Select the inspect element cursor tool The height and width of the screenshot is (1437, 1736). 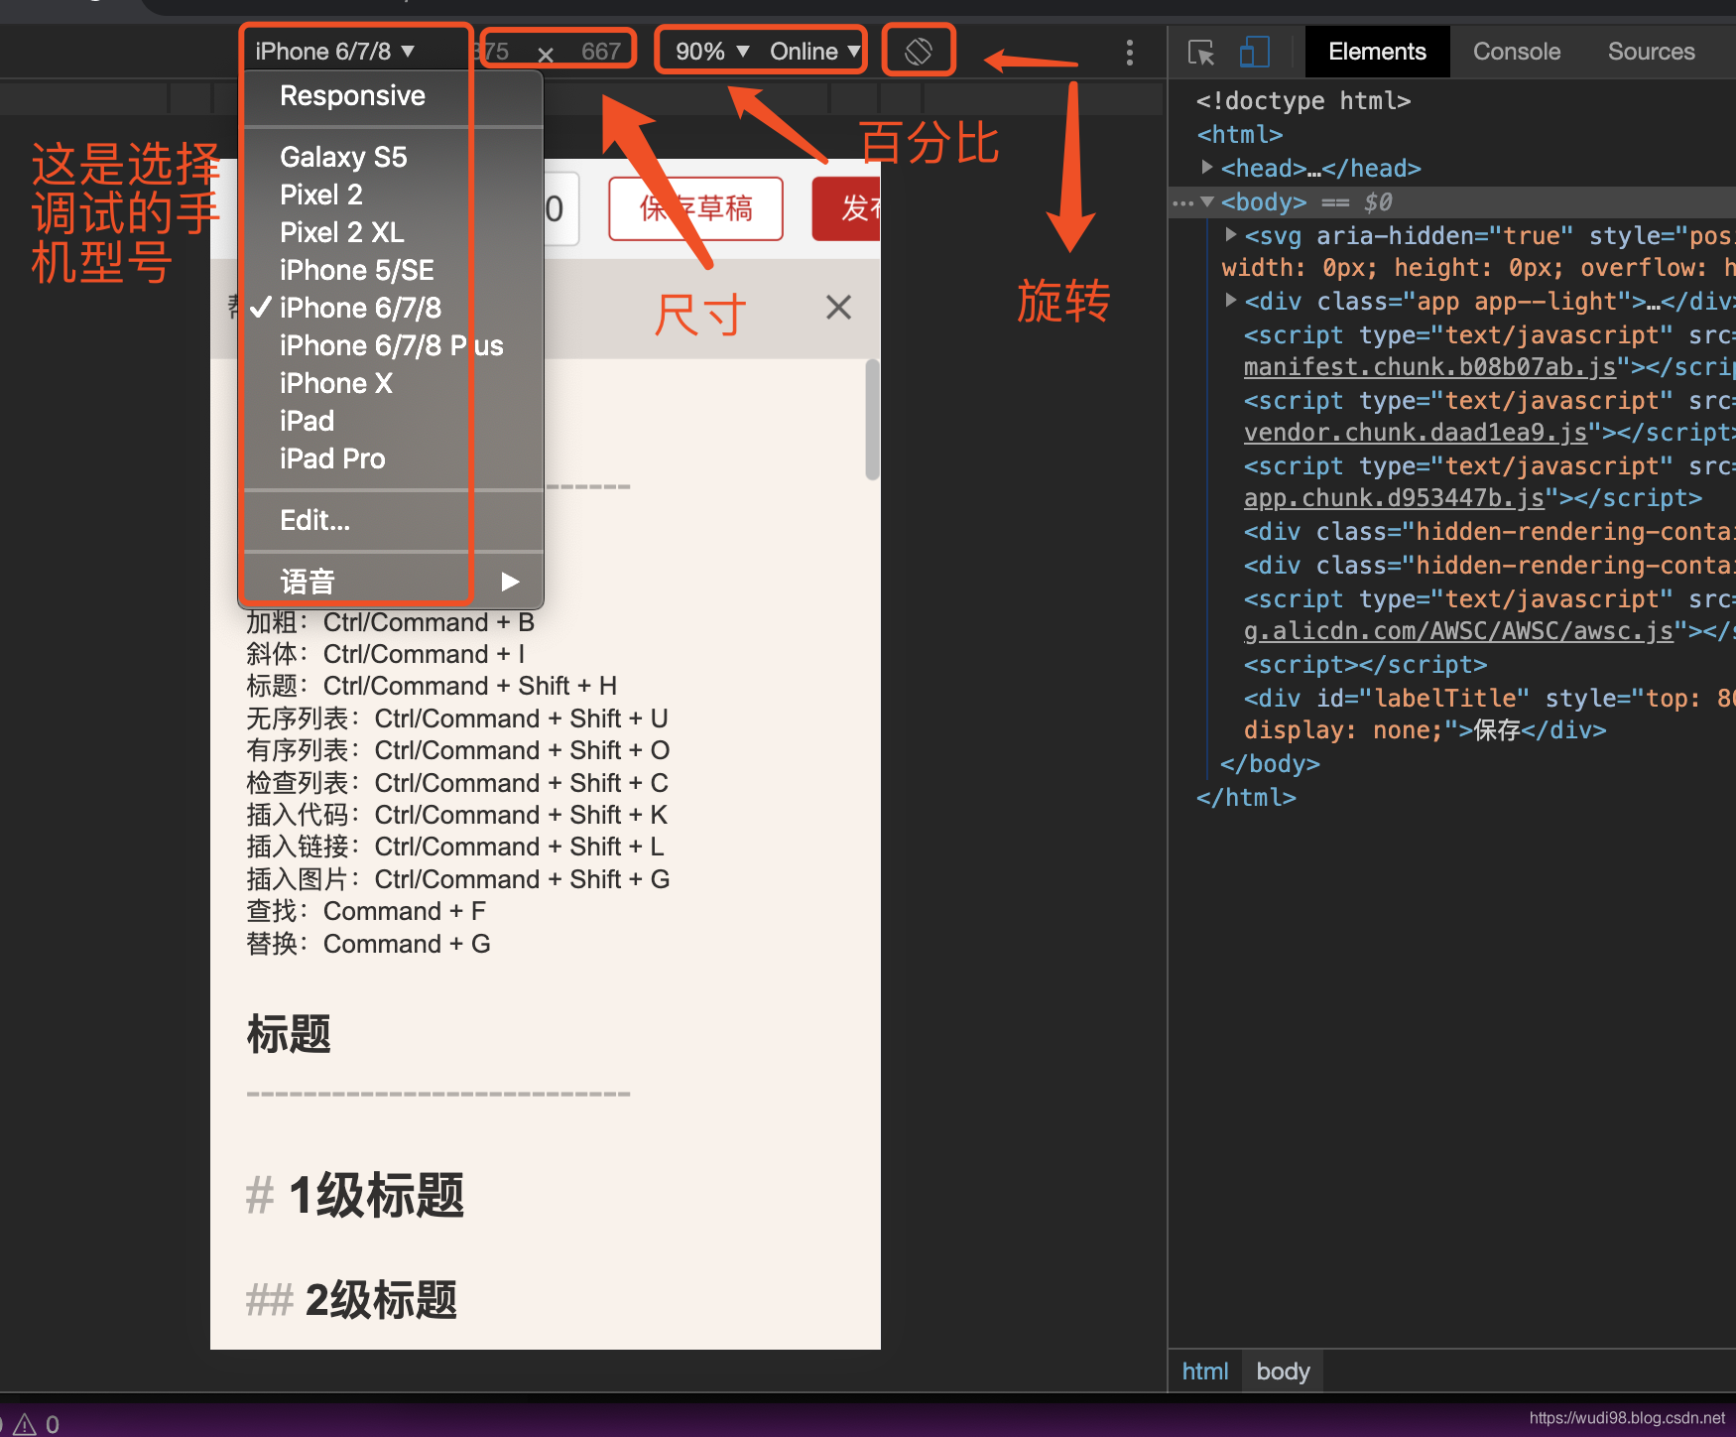(1200, 51)
